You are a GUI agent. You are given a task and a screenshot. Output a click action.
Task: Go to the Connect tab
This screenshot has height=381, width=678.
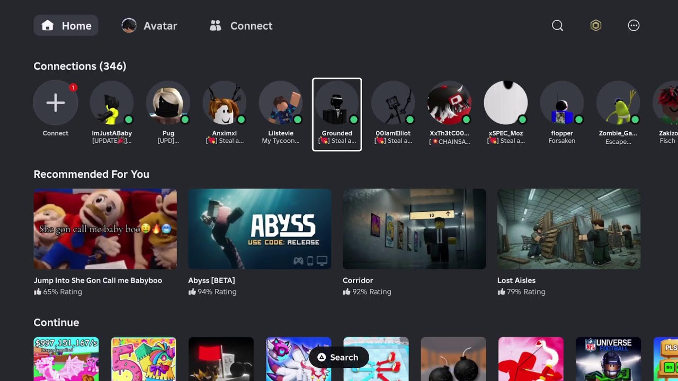(x=241, y=25)
